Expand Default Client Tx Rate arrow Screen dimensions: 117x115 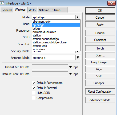[x=70, y=74]
